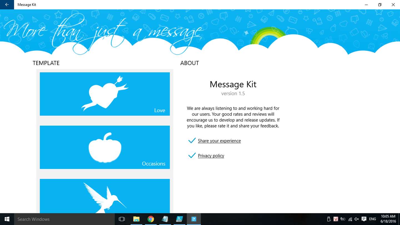Click the ENG language indicator
Screen dimensions: 400x225
pyautogui.click(x=372, y=219)
